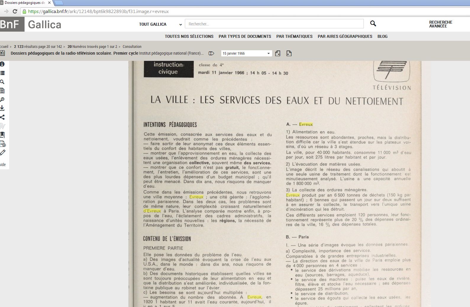Click the Gallica logo

[45, 25]
